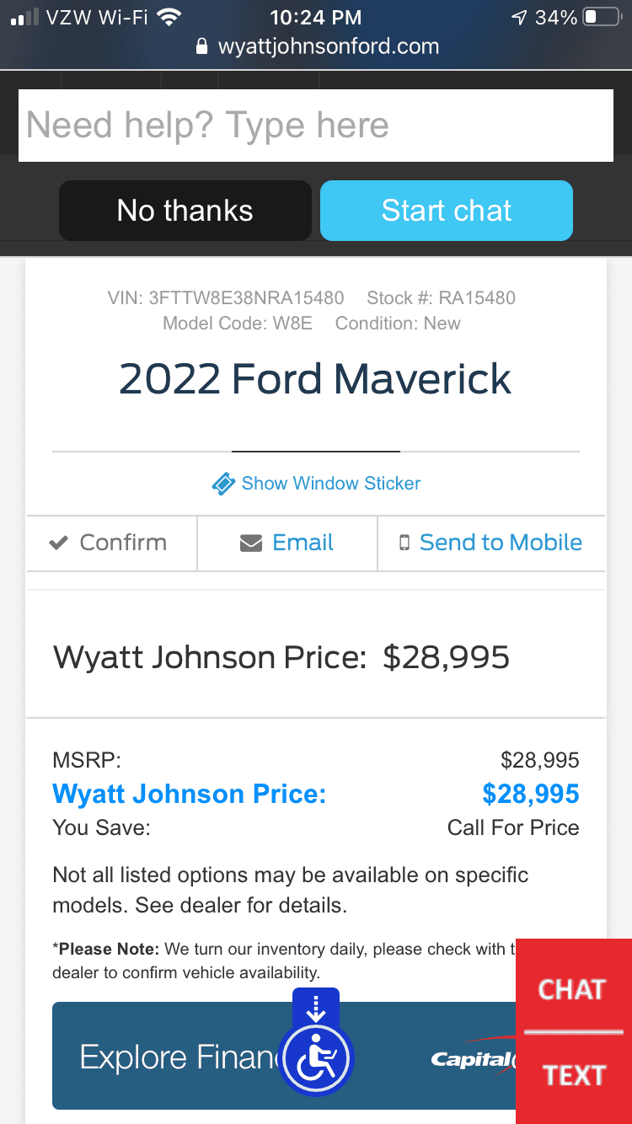The height and width of the screenshot is (1124, 632).
Task: Tap the battery icon in status bar
Action: click(602, 17)
